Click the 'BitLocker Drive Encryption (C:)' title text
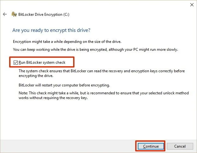The width and height of the screenshot is (197, 153). 44,15
